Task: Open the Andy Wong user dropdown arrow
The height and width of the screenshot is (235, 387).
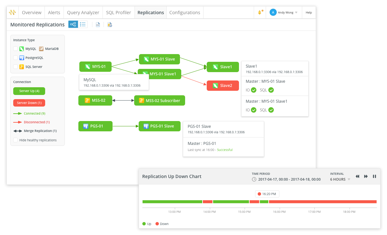Action: pos(296,13)
